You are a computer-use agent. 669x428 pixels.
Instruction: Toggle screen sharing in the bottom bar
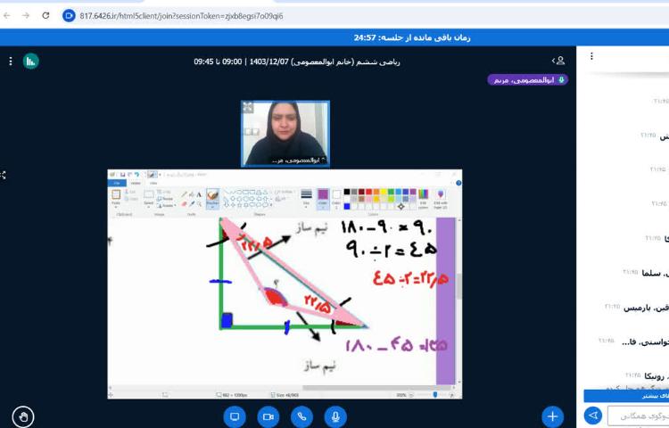click(235, 416)
